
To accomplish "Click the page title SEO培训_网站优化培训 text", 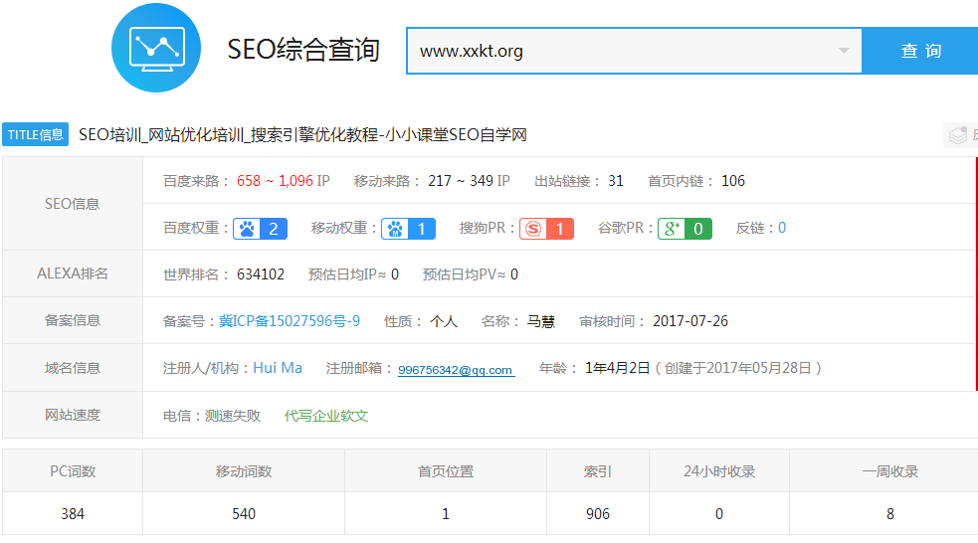I will 302,134.
